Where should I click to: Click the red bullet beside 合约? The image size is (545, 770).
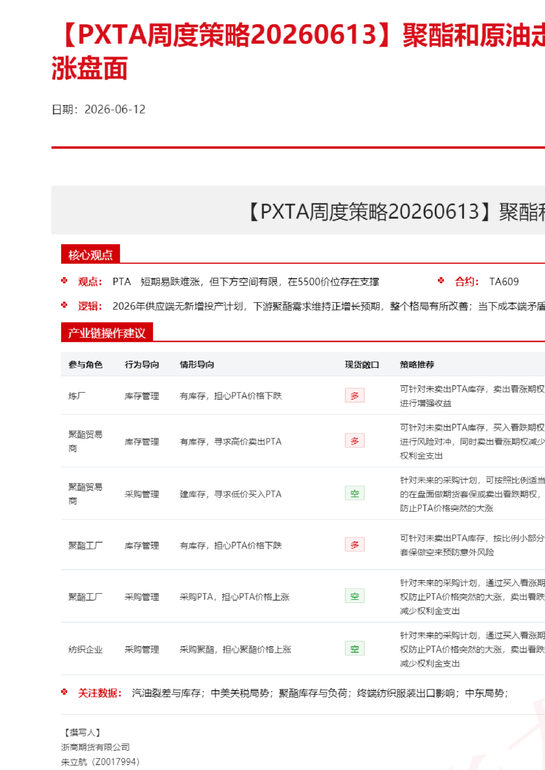(441, 280)
